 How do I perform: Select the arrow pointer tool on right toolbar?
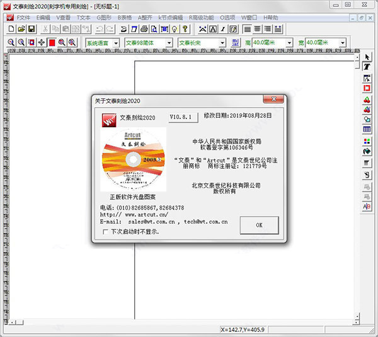tap(367, 57)
